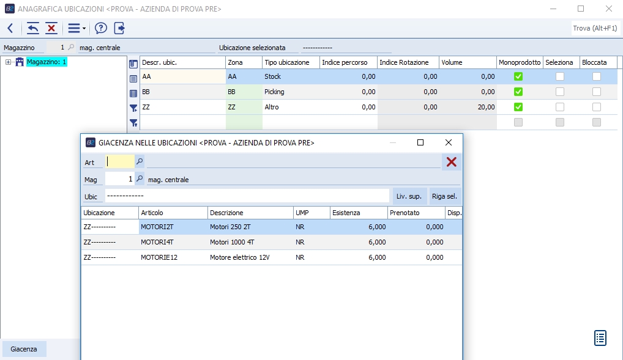This screenshot has width=623, height=360.
Task: Check the Seleziona box for row BB
Action: tap(559, 92)
